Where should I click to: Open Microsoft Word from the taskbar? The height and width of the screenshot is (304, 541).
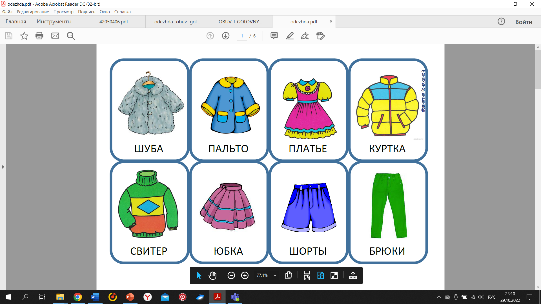[95, 297]
